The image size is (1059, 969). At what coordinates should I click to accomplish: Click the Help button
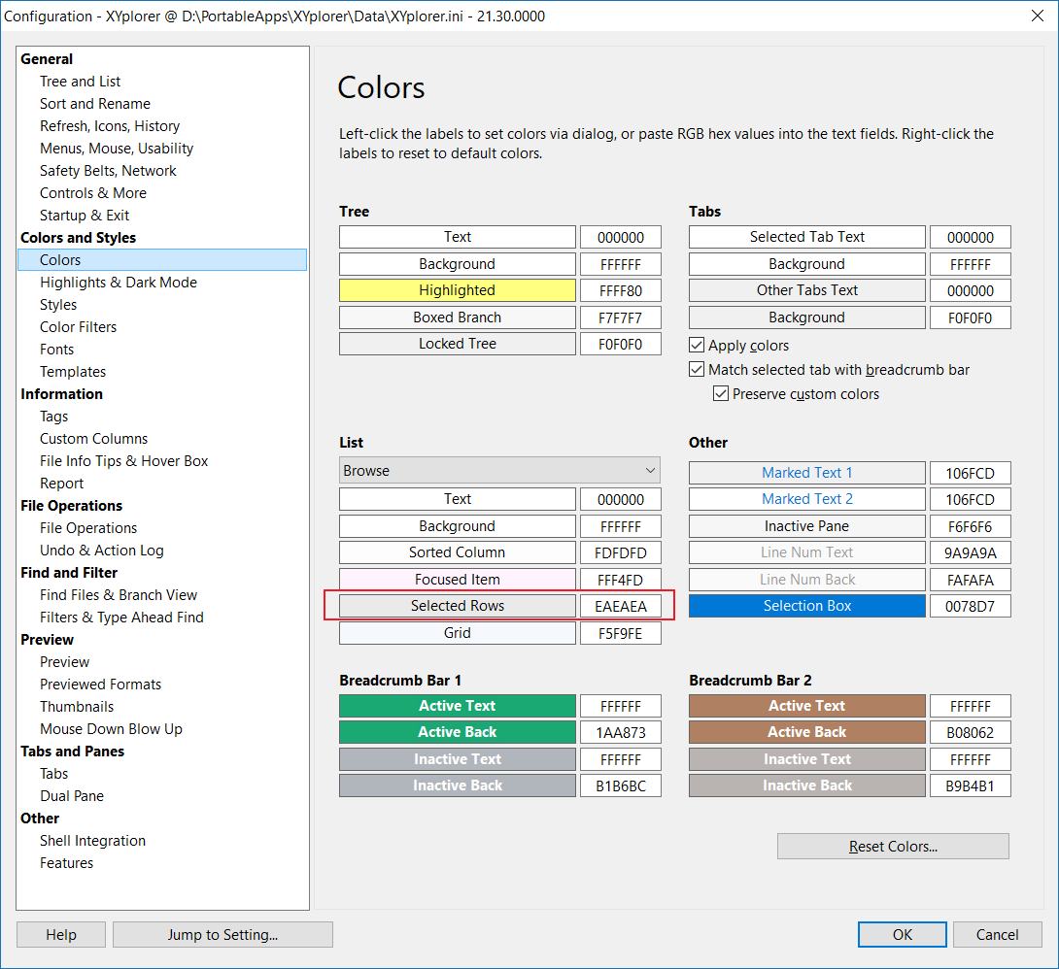(61, 935)
